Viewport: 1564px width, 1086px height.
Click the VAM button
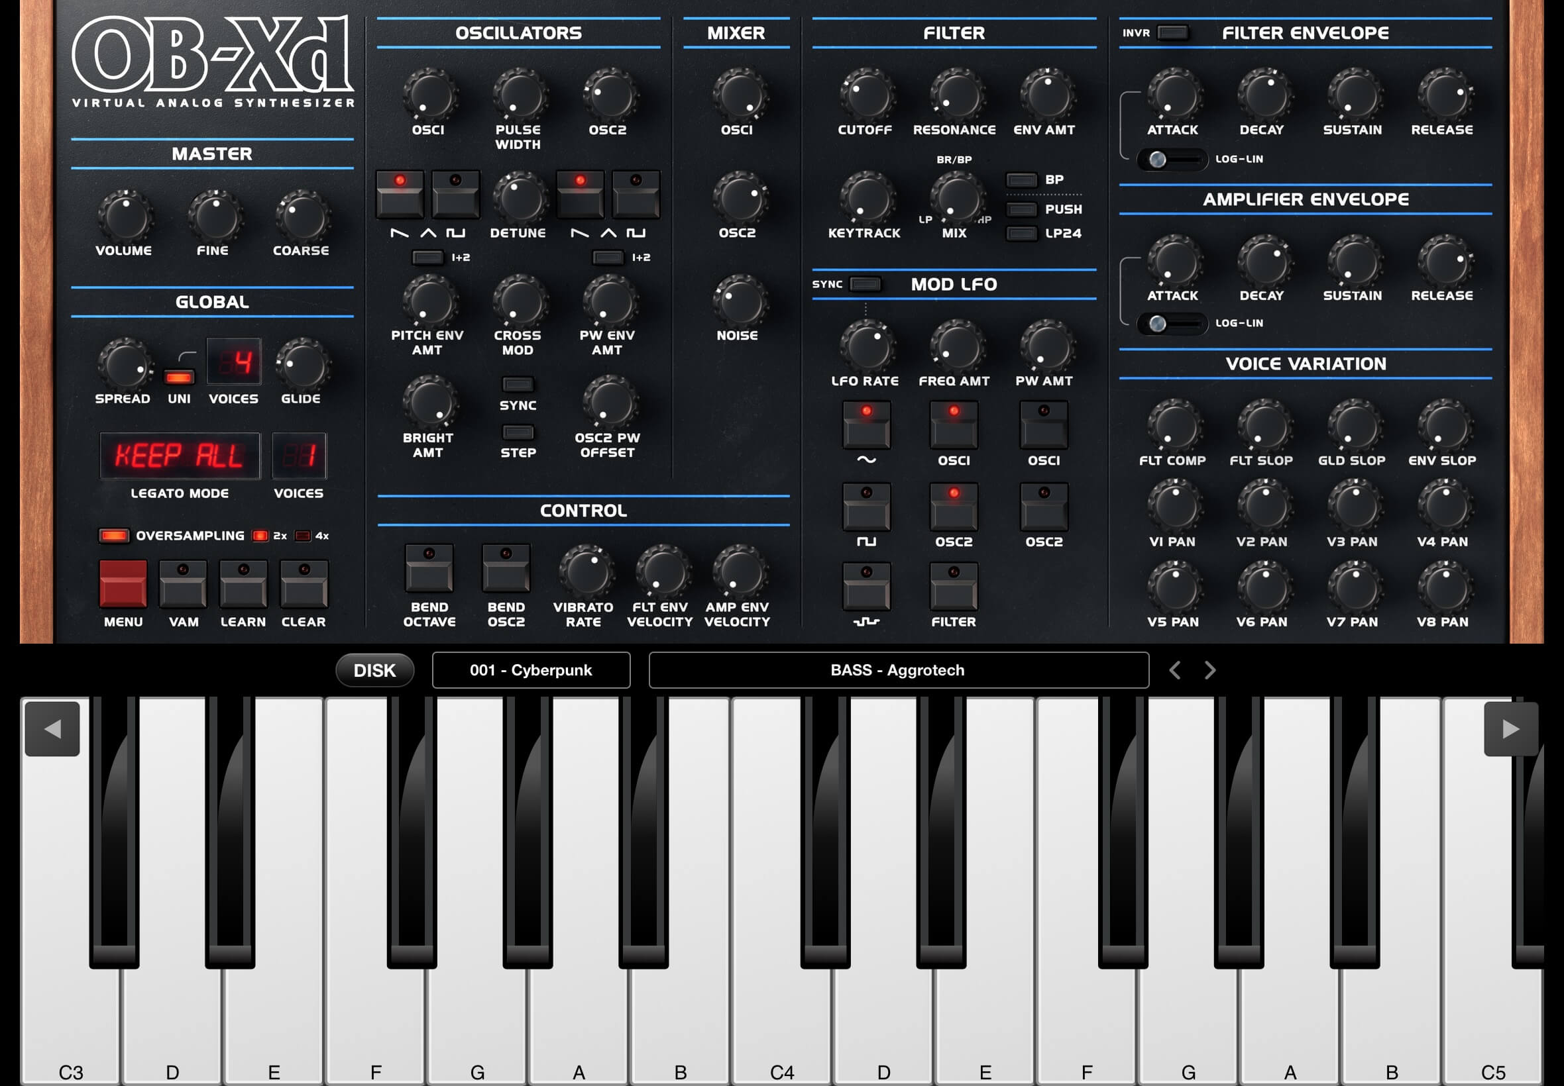click(183, 584)
